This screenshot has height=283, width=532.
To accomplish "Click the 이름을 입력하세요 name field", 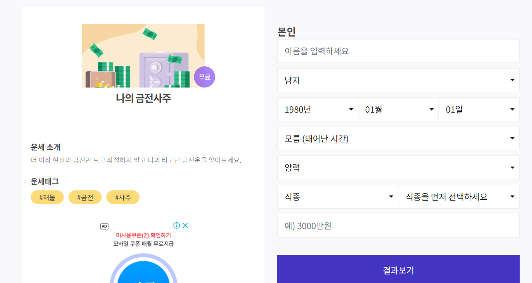I will coord(398,51).
